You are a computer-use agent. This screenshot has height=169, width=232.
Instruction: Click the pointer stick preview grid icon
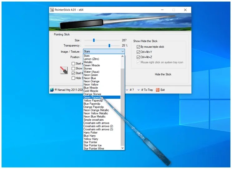click(x=64, y=70)
